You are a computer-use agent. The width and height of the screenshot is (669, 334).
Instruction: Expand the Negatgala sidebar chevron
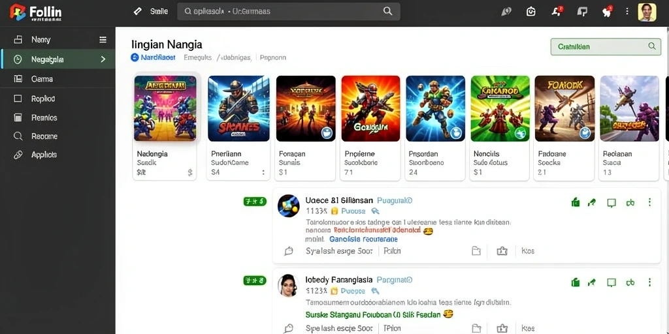click(103, 59)
